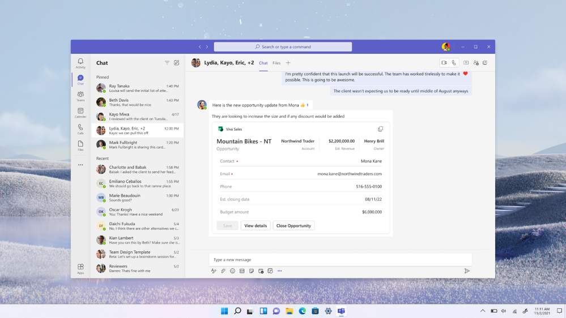This screenshot has width=566, height=318.
Task: Click the share screen icon in header
Action: (x=466, y=63)
